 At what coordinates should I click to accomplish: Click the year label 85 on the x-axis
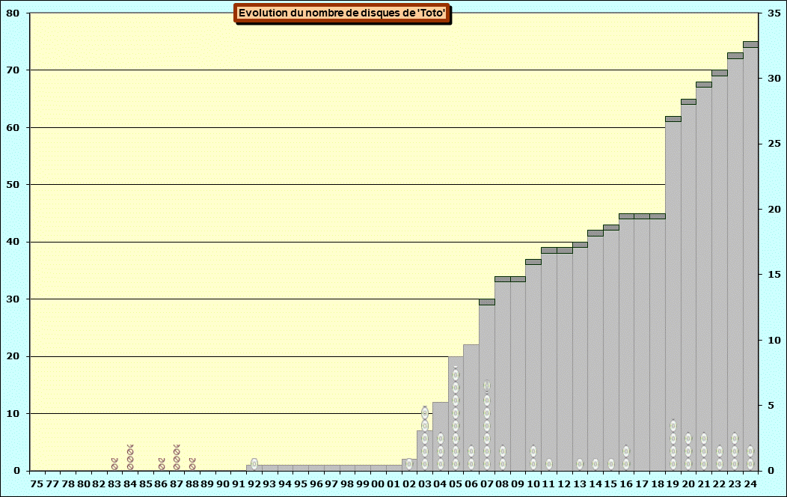point(146,484)
